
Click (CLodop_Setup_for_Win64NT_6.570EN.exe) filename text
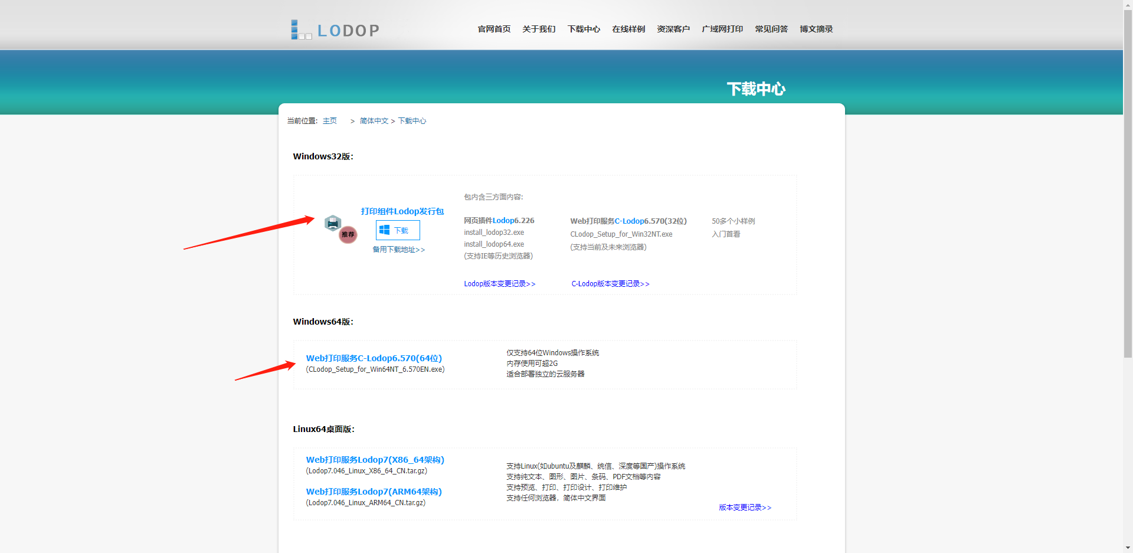coord(375,369)
